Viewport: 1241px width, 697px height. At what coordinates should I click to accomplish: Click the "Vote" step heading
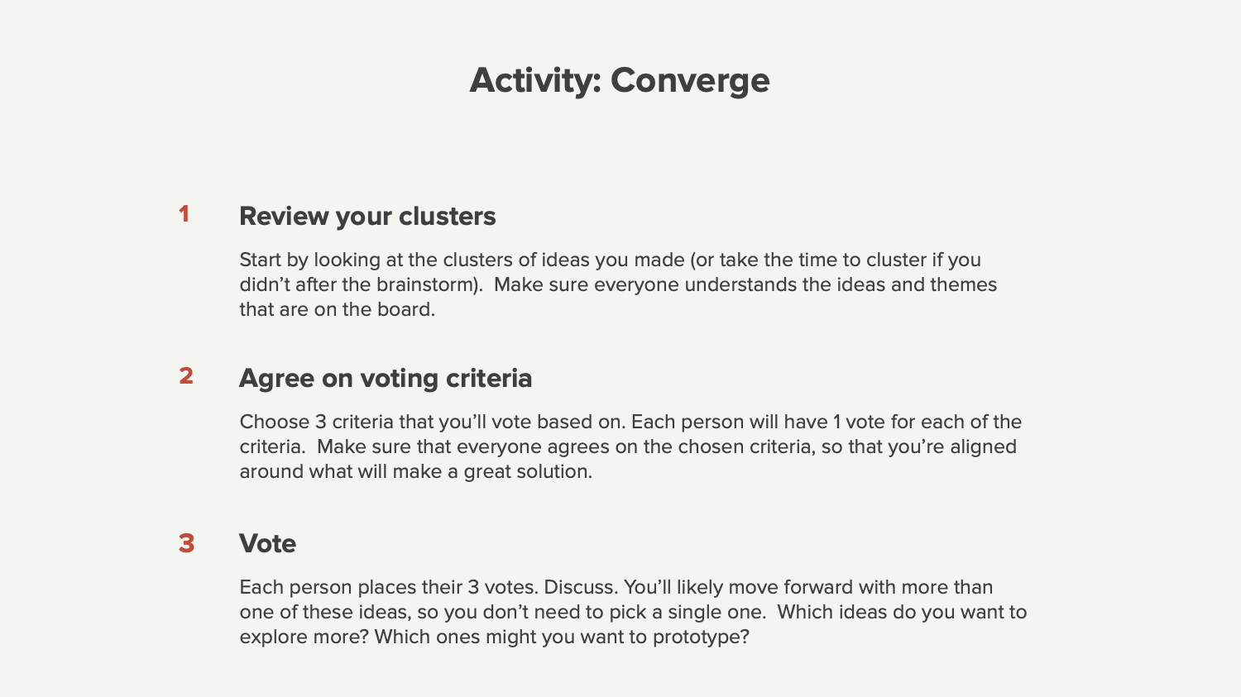267,544
